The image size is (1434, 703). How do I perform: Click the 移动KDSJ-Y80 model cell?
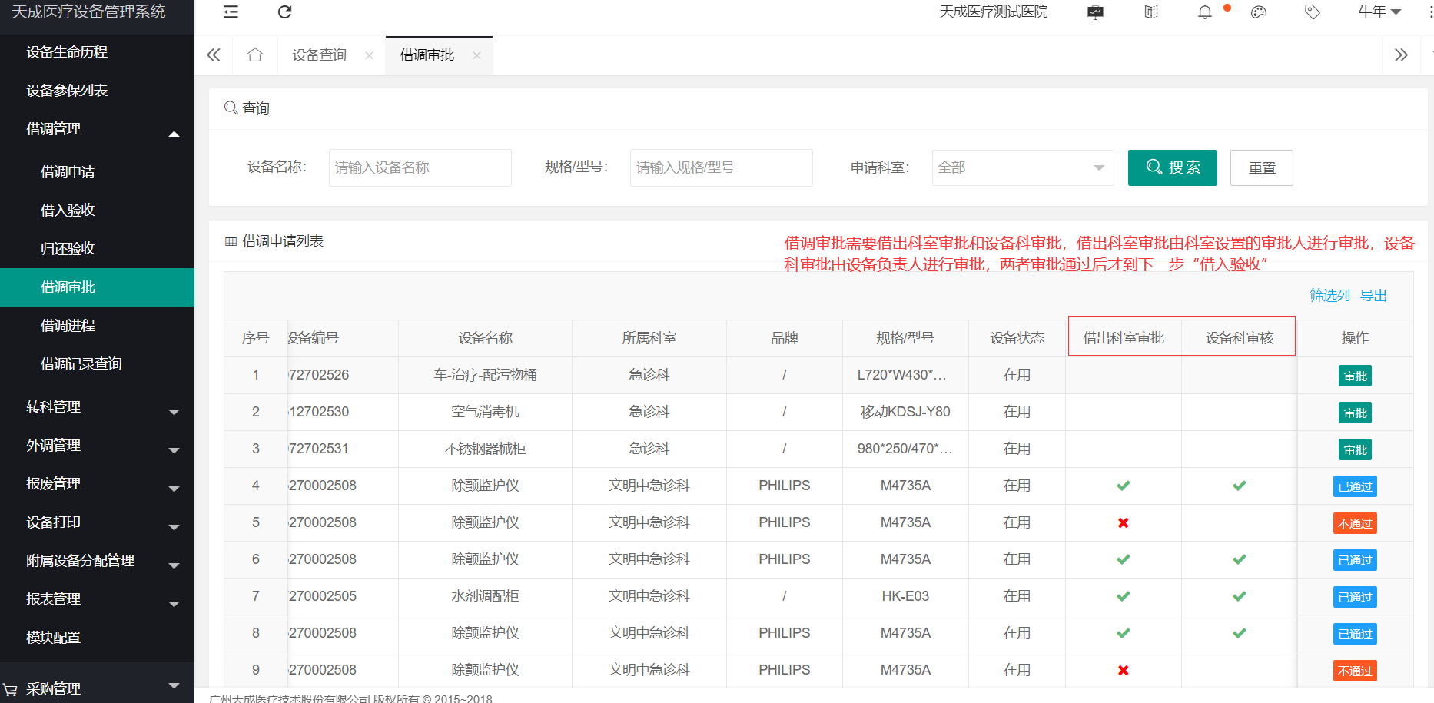(905, 412)
